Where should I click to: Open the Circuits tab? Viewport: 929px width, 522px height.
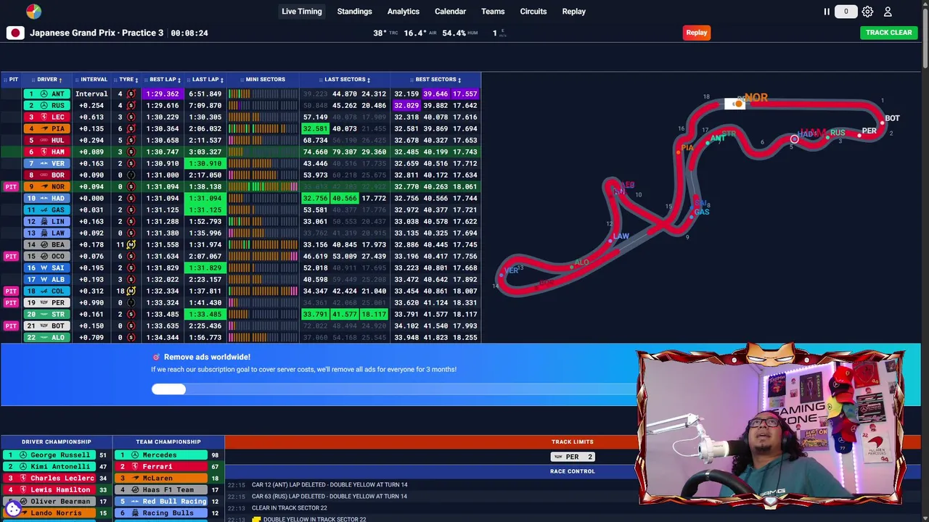tap(533, 12)
